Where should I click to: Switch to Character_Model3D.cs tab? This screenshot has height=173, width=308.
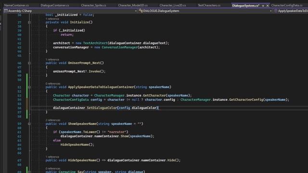pyautogui.click(x=133, y=5)
